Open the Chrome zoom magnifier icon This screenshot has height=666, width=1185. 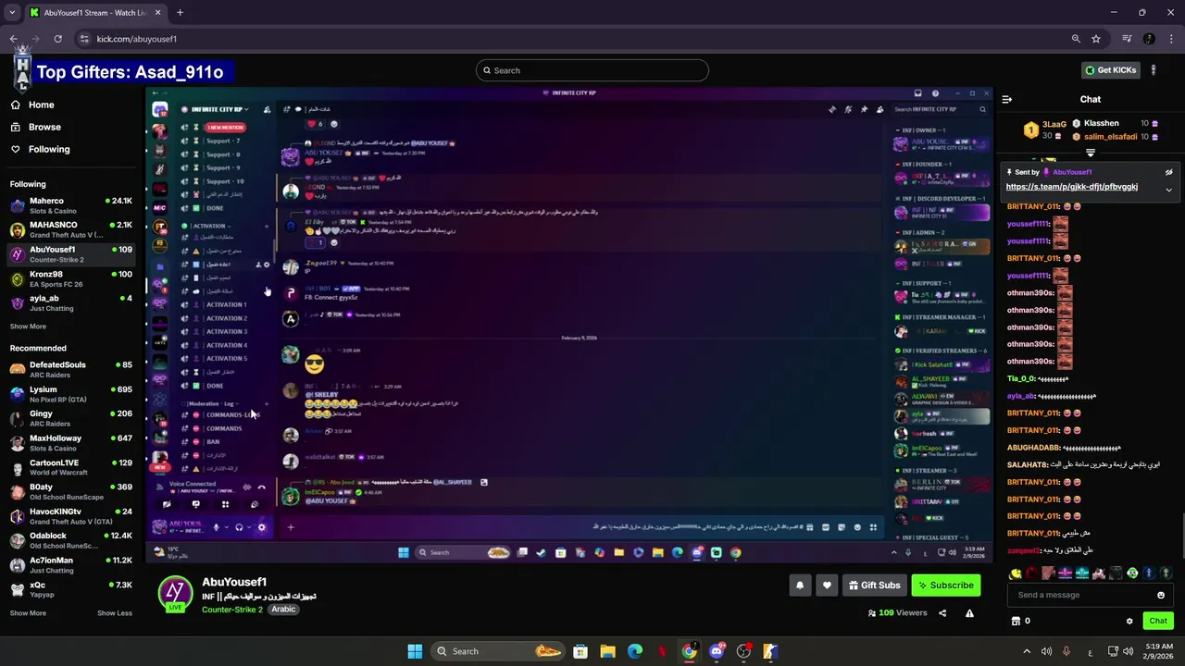(1076, 39)
